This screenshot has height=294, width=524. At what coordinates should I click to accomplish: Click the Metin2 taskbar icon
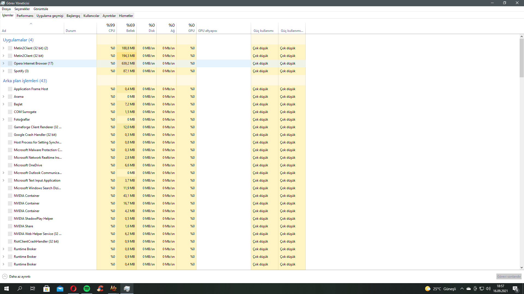pos(114,289)
